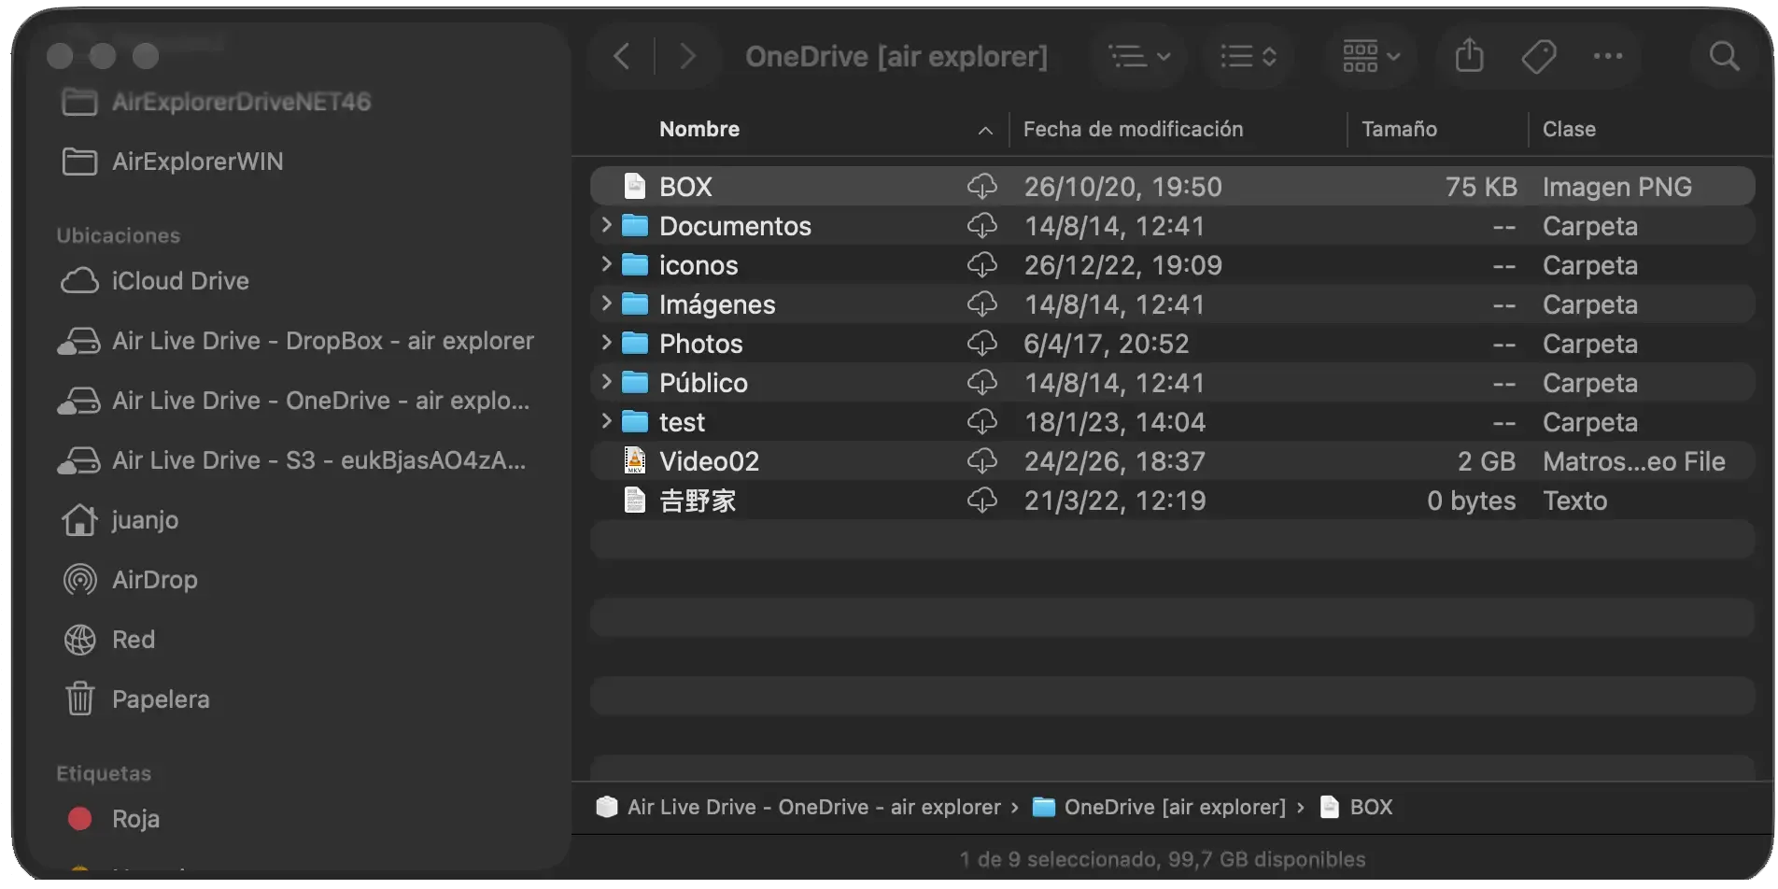Select the Video02 Matroska file icon
This screenshot has height=889, width=1778.
point(634,460)
